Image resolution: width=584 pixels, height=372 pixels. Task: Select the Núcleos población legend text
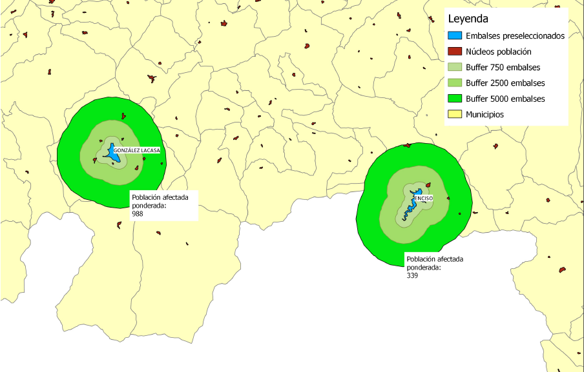pyautogui.click(x=498, y=52)
